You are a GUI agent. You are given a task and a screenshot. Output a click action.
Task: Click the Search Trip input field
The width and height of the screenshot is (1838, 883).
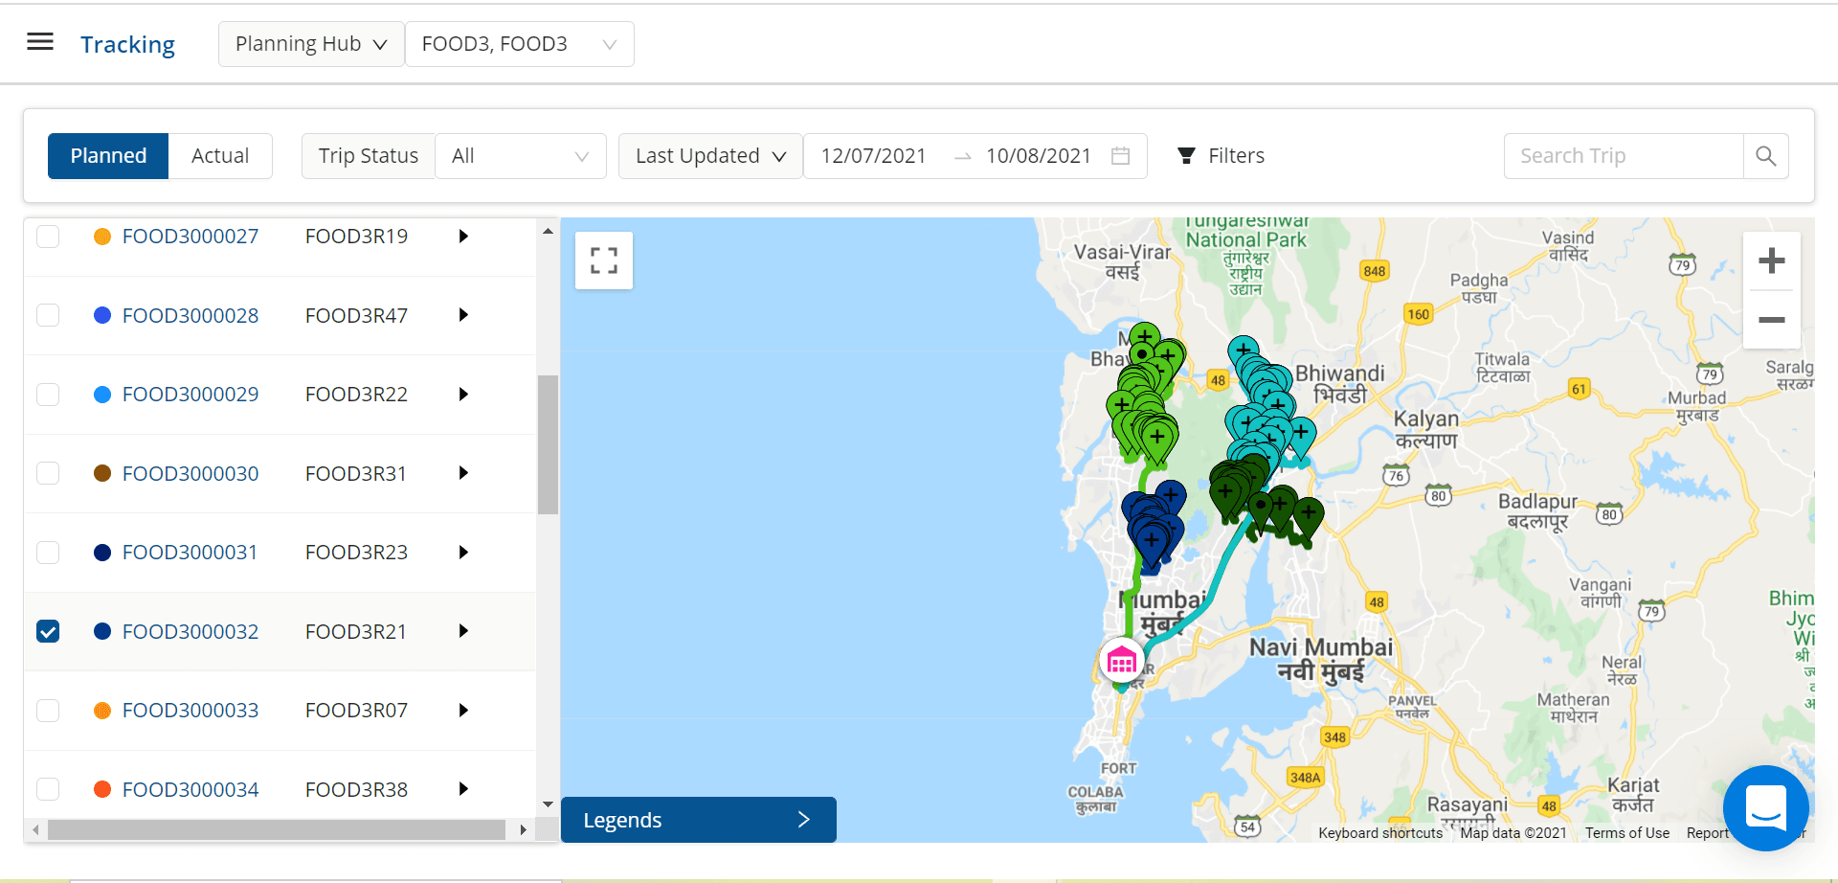point(1623,156)
